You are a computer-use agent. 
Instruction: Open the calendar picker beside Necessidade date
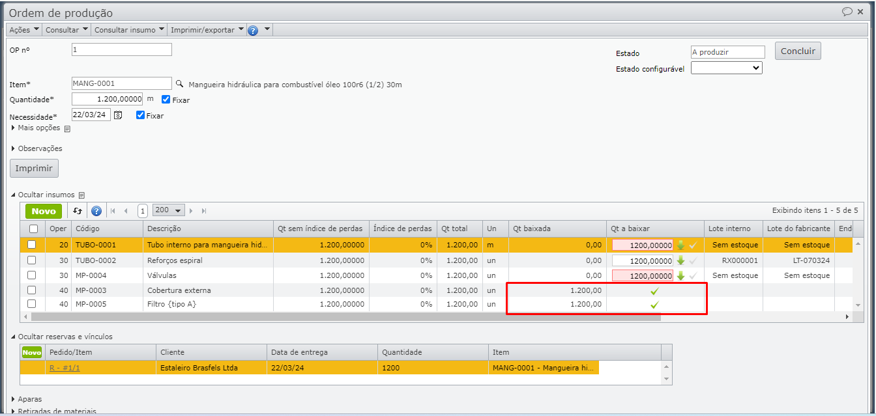(x=118, y=115)
